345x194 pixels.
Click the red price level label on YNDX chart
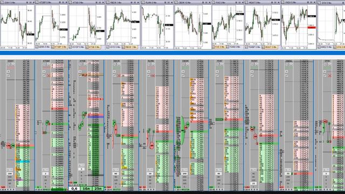(x=312, y=27)
